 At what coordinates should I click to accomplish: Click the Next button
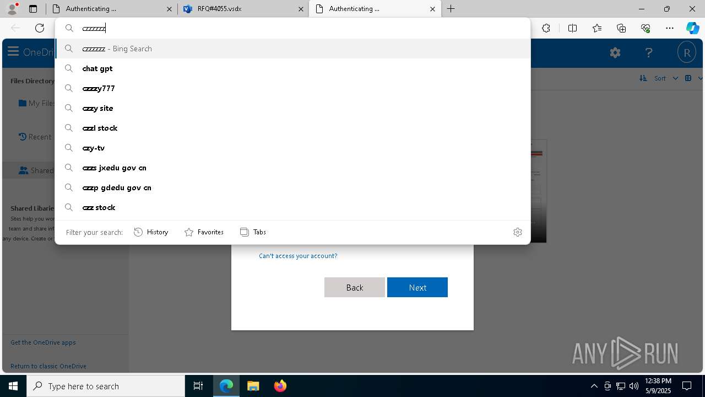pos(417,287)
